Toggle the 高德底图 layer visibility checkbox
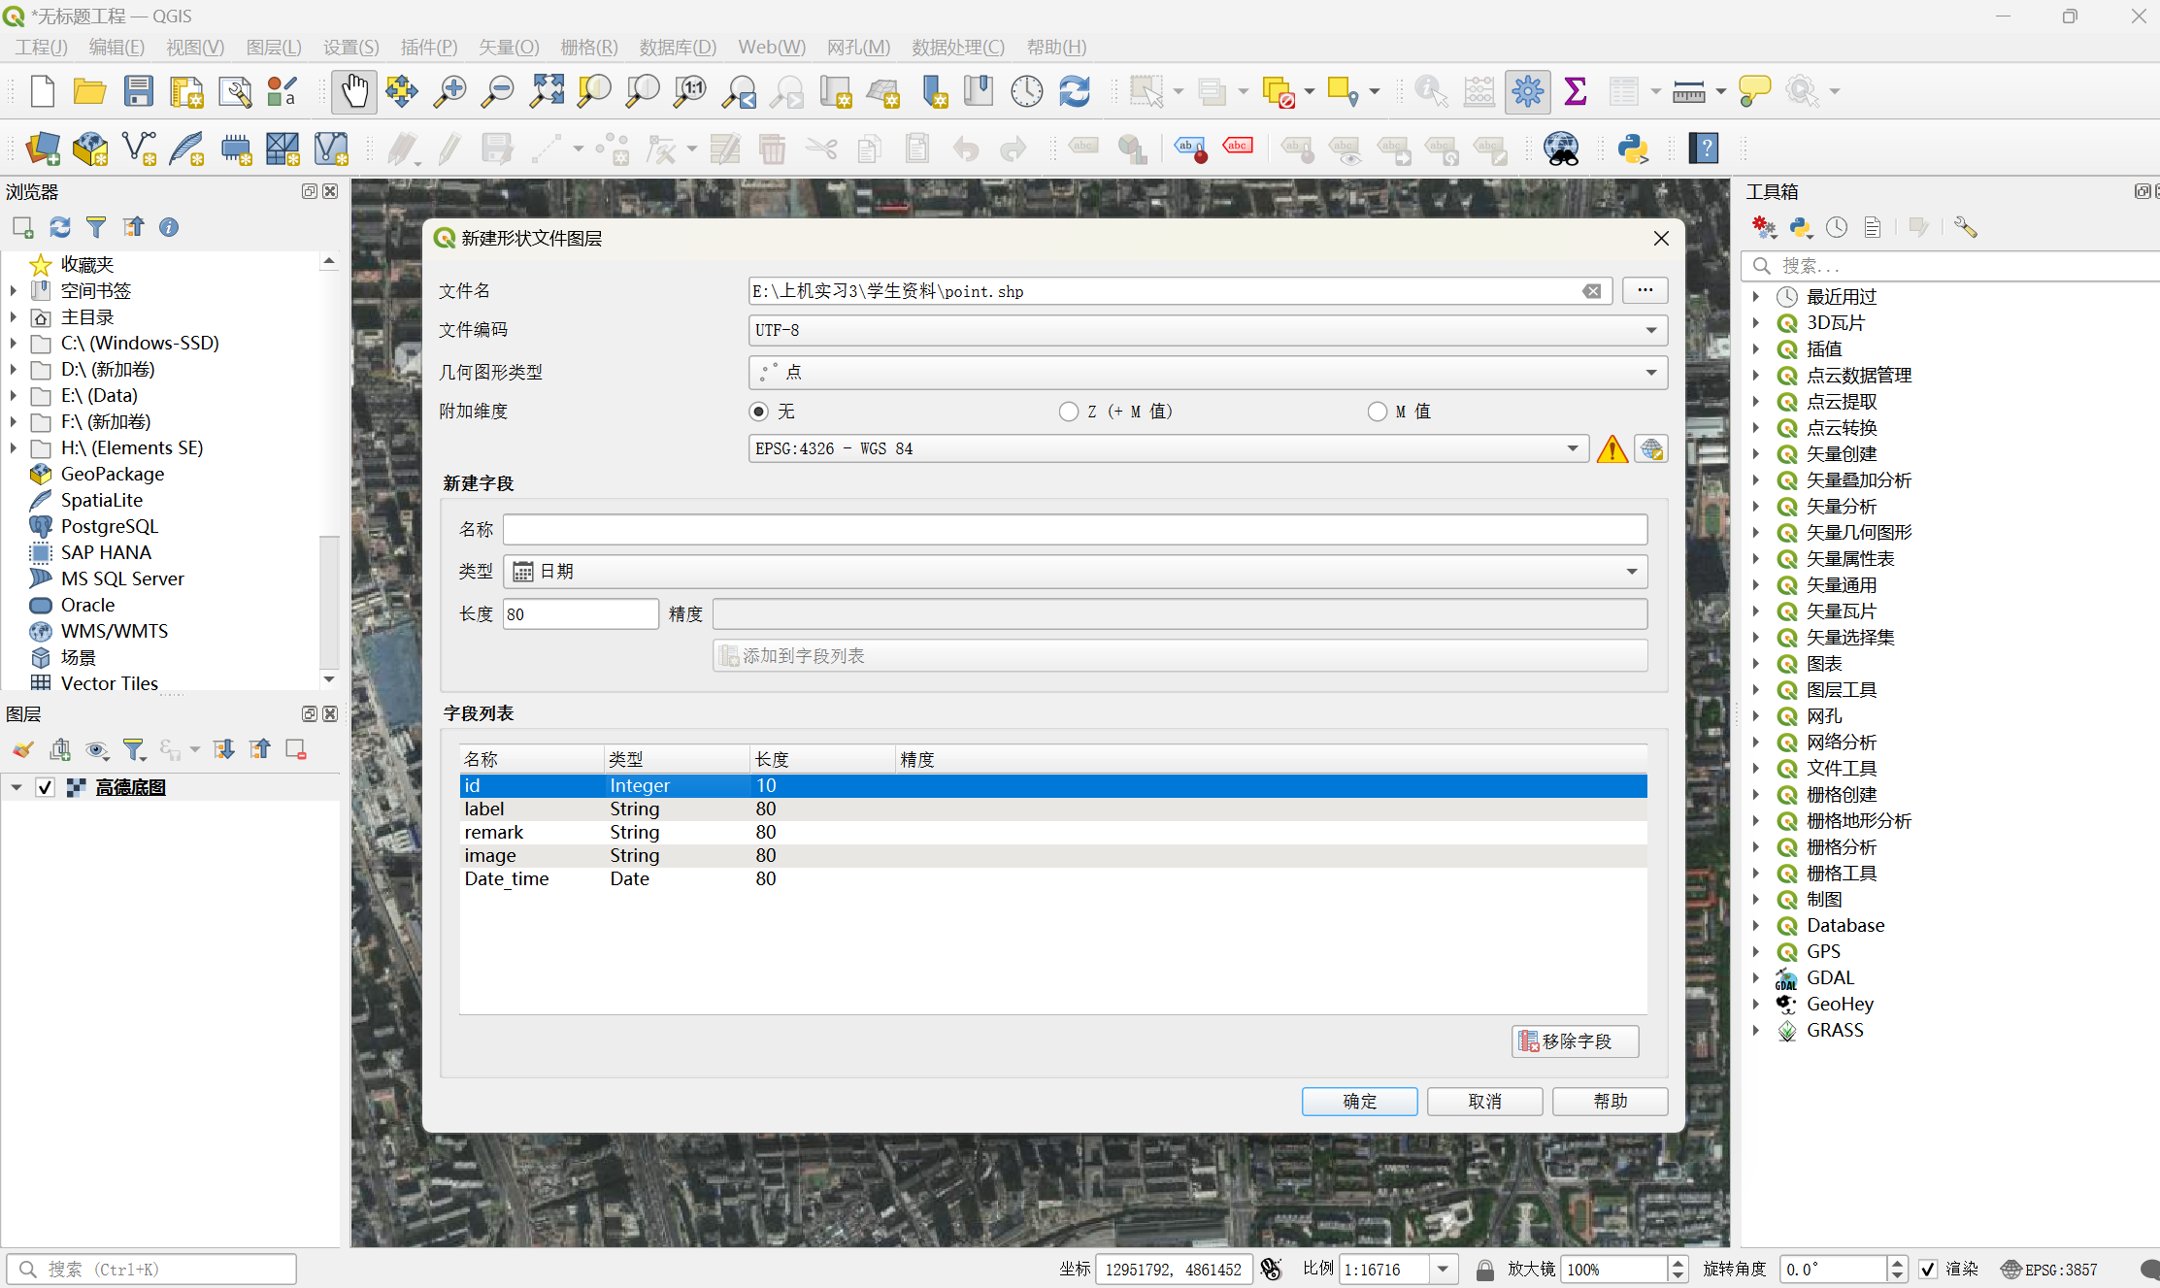The height and width of the screenshot is (1288, 2160). pos(45,787)
